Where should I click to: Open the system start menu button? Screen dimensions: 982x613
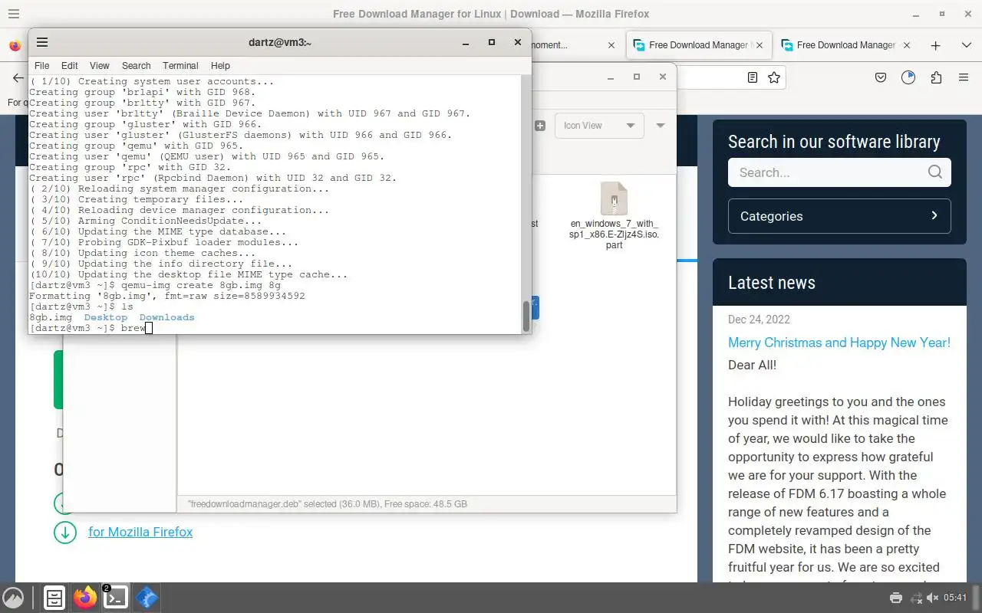click(x=13, y=598)
